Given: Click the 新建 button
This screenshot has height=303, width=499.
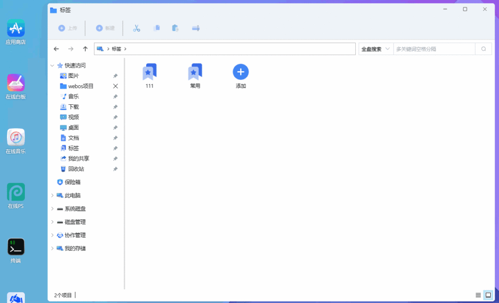Looking at the screenshot, I should click(105, 28).
